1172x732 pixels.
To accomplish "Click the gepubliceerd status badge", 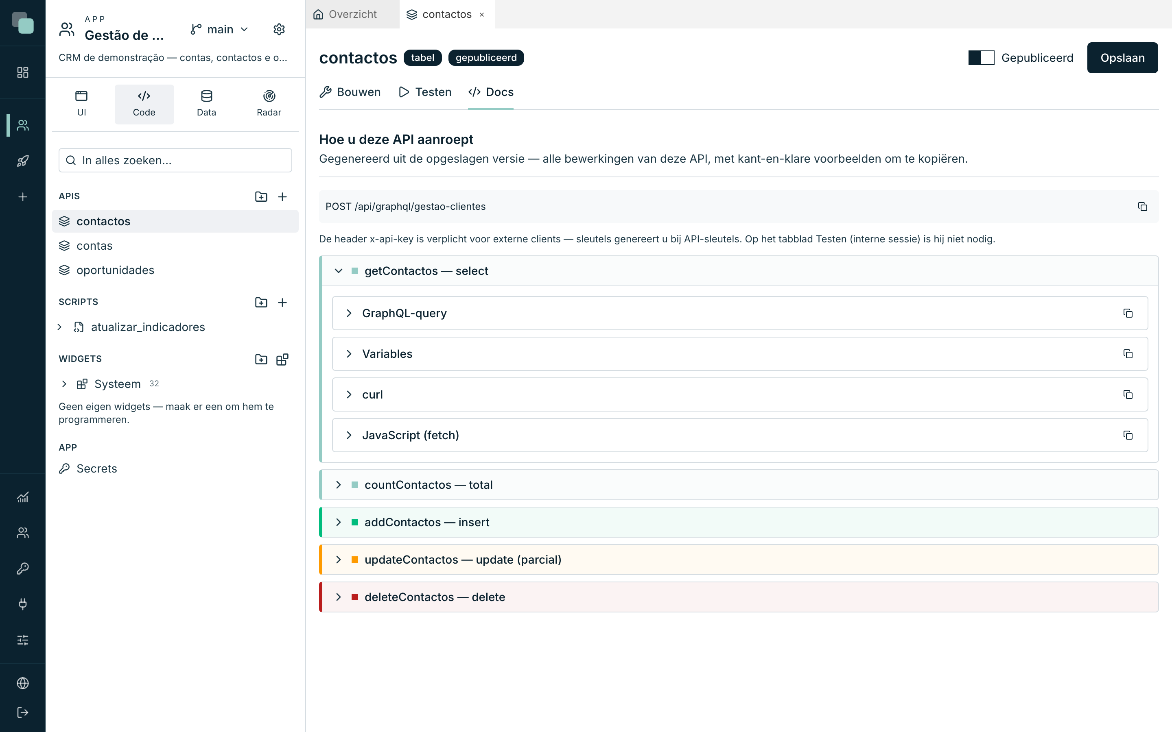I will pos(486,58).
